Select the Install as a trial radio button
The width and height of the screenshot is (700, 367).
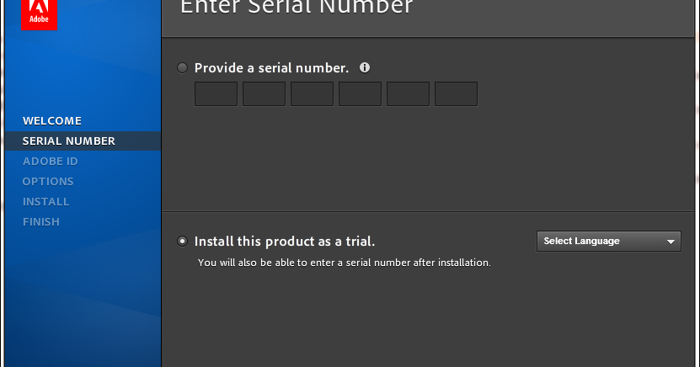182,242
